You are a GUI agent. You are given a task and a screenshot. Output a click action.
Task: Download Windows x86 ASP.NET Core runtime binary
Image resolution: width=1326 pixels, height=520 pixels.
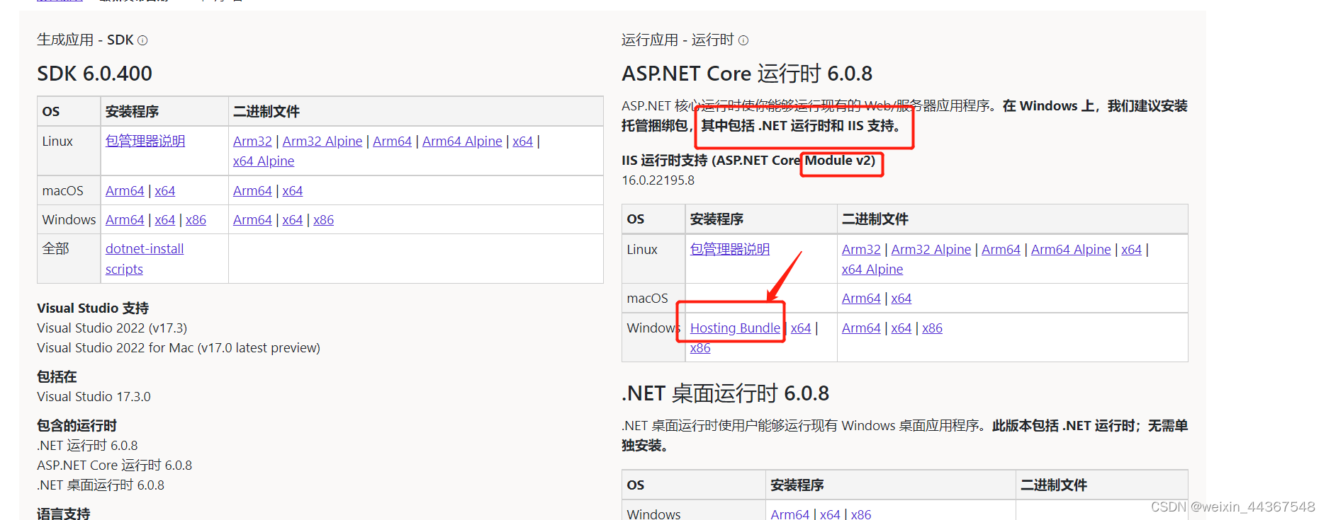tap(933, 328)
